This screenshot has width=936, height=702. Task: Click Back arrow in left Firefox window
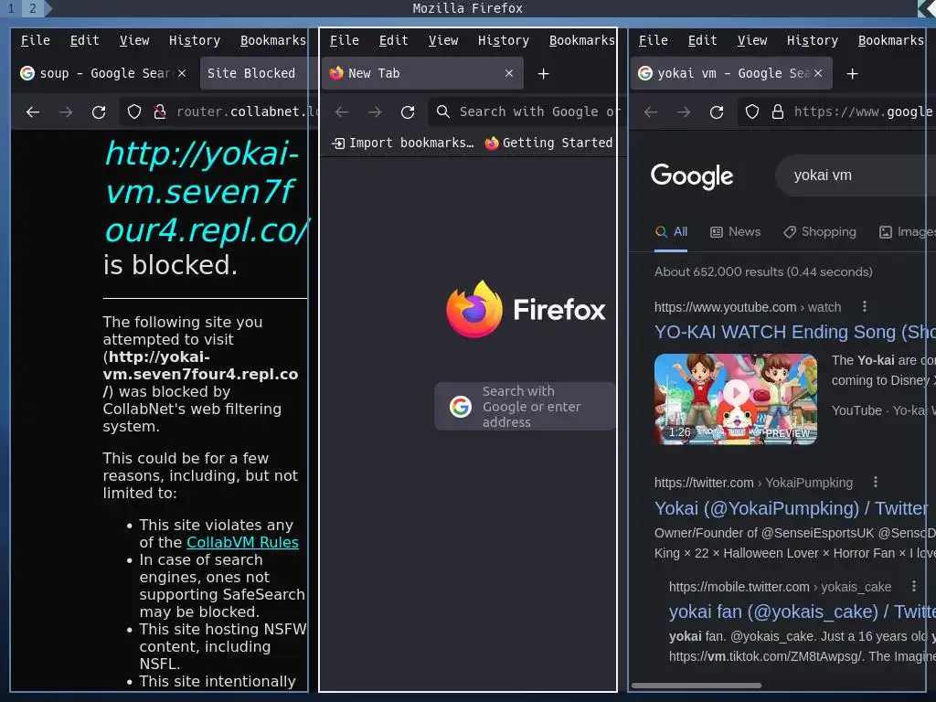point(33,112)
